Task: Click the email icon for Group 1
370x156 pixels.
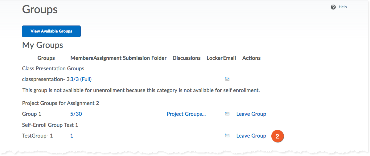Action: (x=227, y=114)
